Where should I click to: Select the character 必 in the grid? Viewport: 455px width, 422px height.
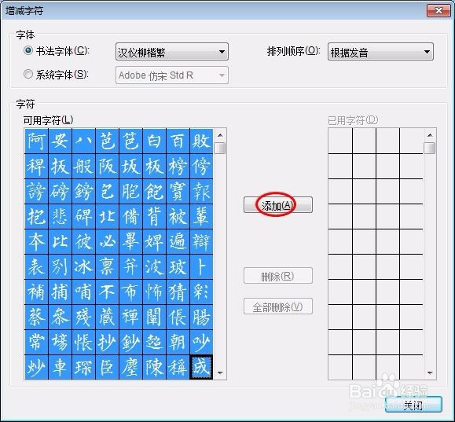(x=107, y=241)
